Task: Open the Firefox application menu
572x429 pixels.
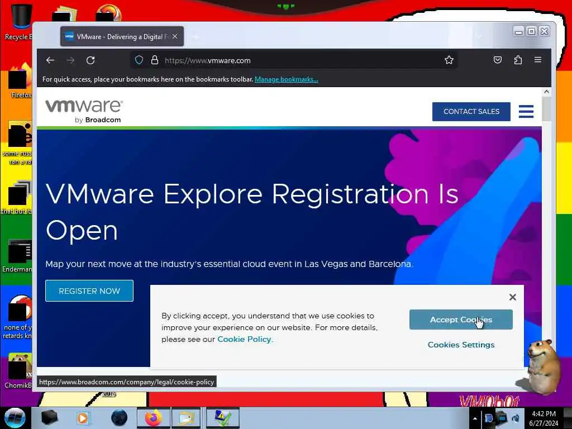Action: pyautogui.click(x=538, y=59)
